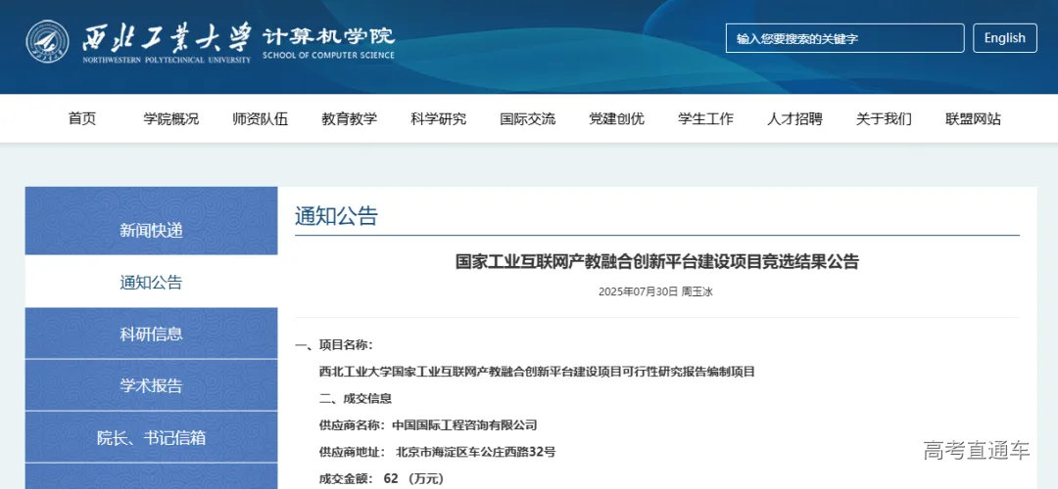Open the 人才招聘 menu
This screenshot has height=489, width=1058.
[794, 119]
